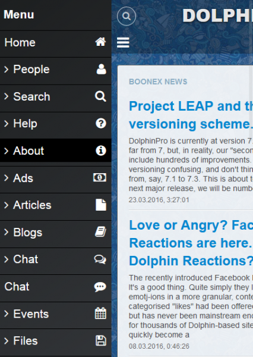Expand the People submenu chevron
This screenshot has height=357, width=253.
coord(6,69)
